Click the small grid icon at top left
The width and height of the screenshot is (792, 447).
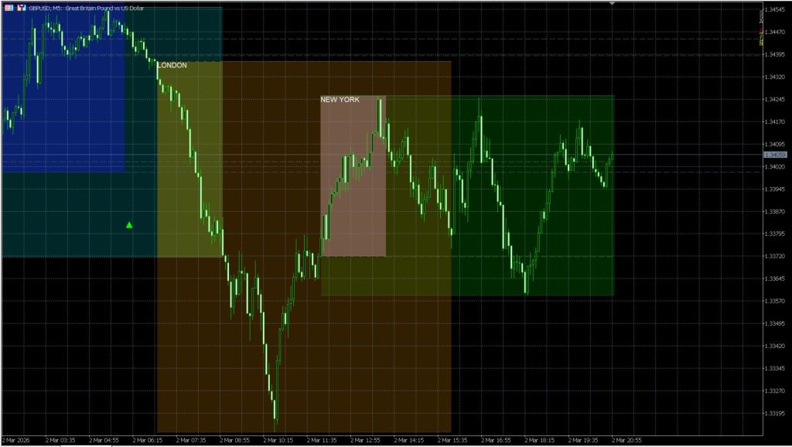pyautogui.click(x=9, y=6)
